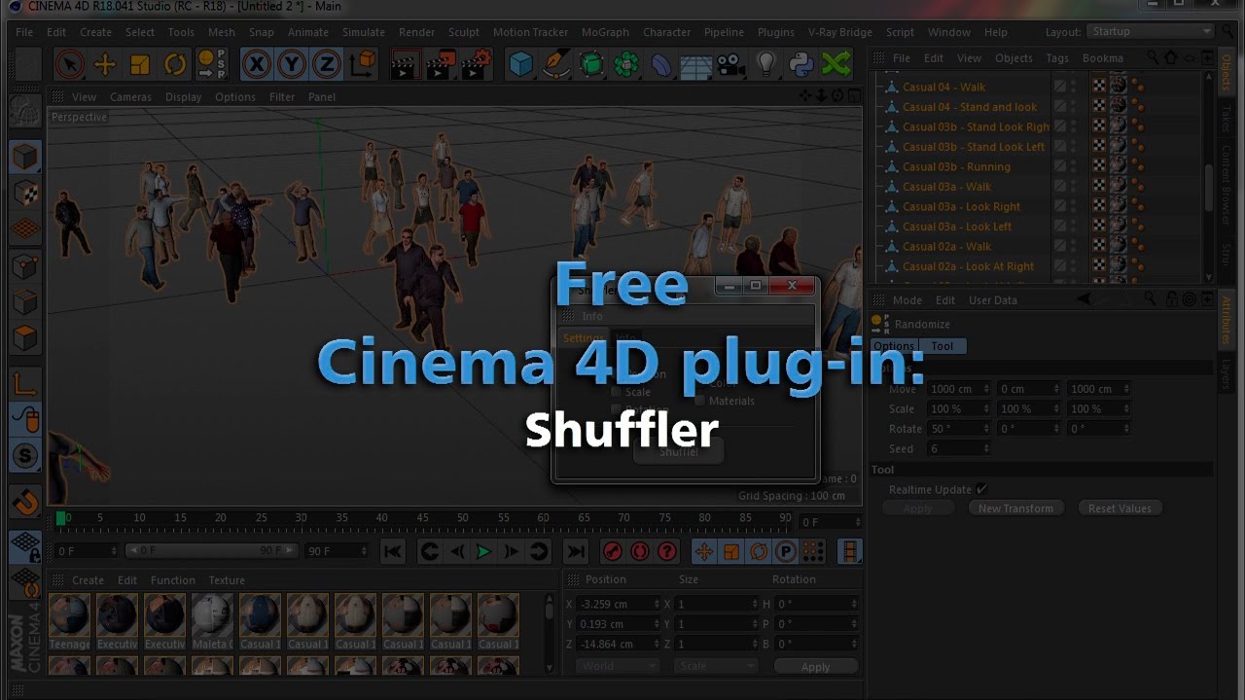Screen dimensions: 1245x700
Task: Click the Bend deformer icon
Action: click(x=661, y=64)
